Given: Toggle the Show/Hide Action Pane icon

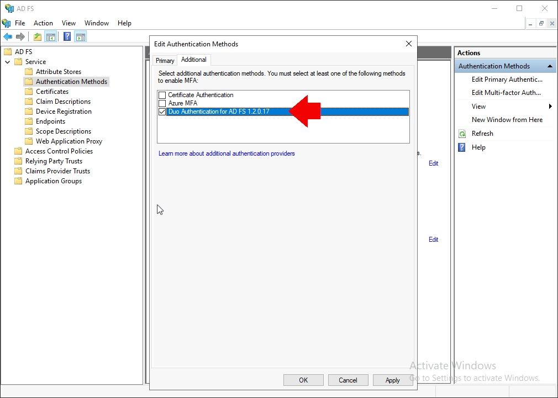Looking at the screenshot, I should point(81,36).
